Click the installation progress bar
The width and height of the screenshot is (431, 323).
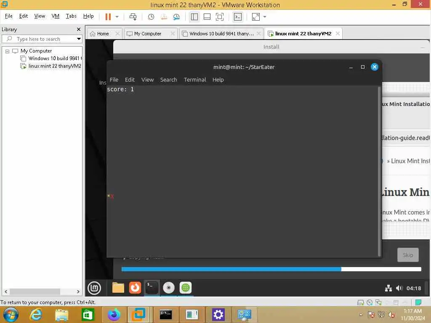271,269
